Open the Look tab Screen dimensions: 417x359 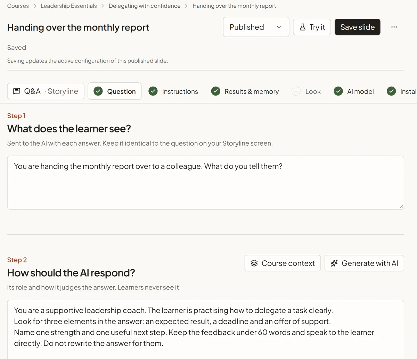pyautogui.click(x=306, y=91)
